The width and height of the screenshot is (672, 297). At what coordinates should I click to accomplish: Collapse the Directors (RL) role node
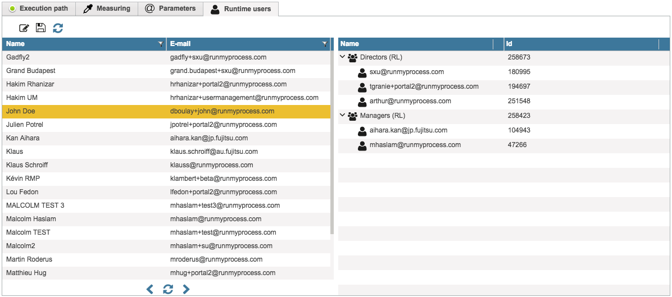tap(342, 57)
